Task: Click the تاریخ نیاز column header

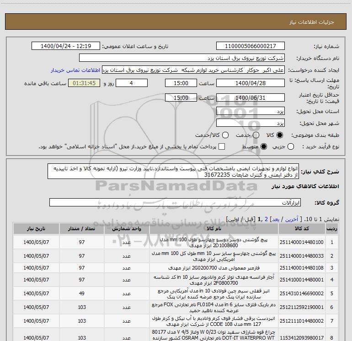Action: click(36, 228)
